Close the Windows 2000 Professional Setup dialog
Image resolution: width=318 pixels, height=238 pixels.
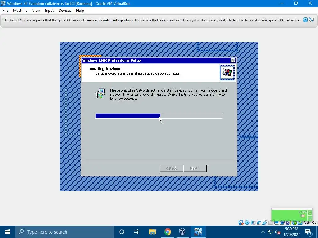233,60
